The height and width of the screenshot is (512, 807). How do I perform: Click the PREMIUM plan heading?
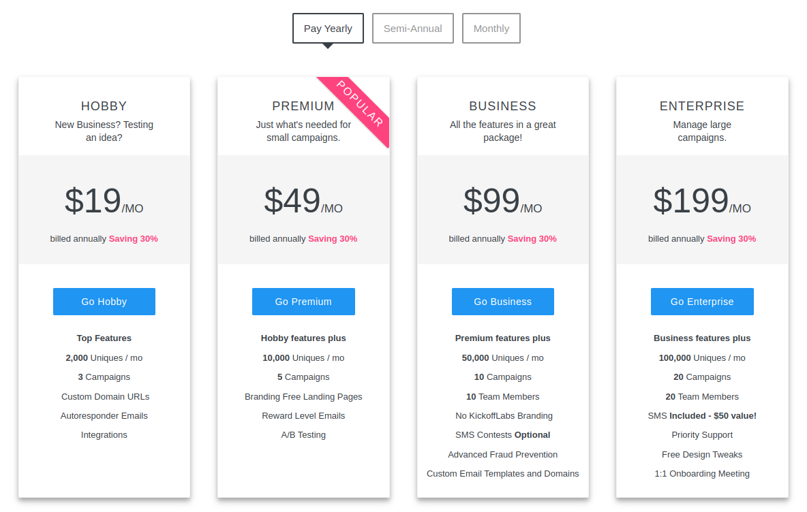coord(303,106)
